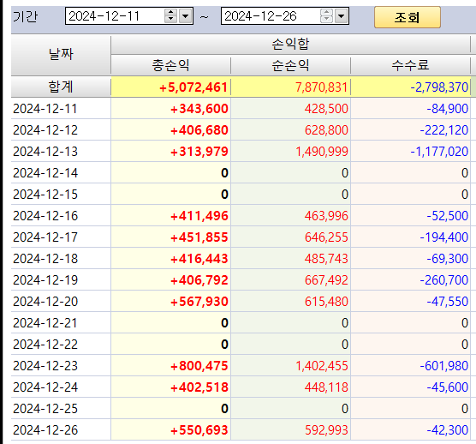Select the 2024-12-16 date row
This screenshot has height=444, width=476.
coord(61,216)
